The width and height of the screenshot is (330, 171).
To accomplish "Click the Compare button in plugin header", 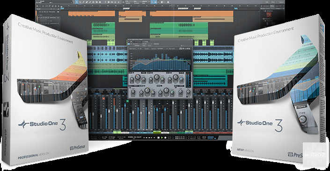I will click(x=137, y=46).
